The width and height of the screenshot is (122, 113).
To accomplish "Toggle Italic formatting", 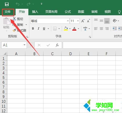I will pos(38,29).
